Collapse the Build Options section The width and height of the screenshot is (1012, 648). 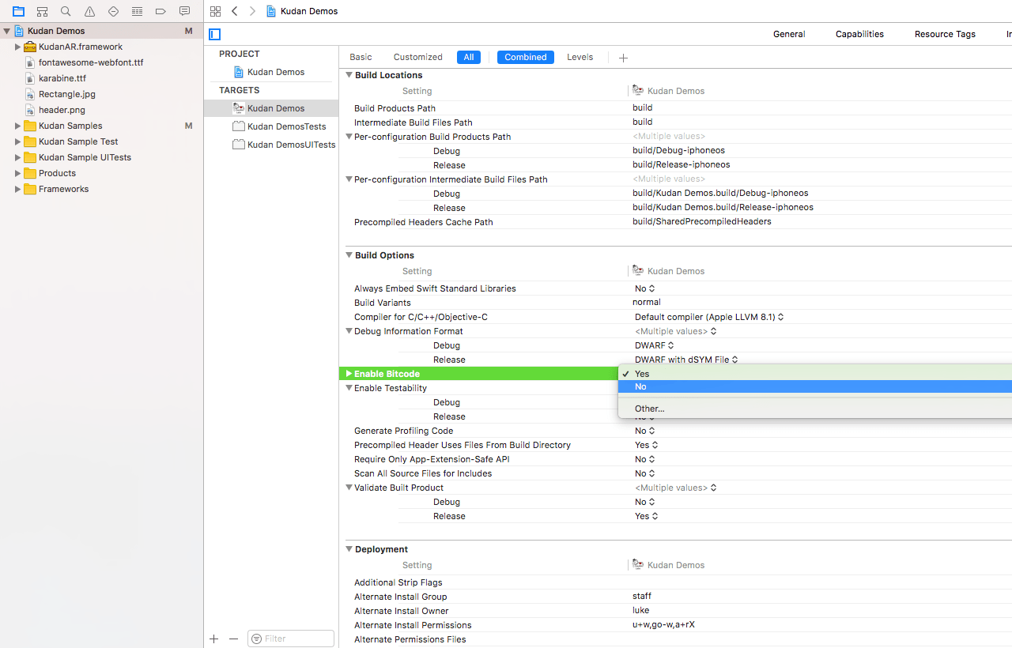pyautogui.click(x=349, y=254)
